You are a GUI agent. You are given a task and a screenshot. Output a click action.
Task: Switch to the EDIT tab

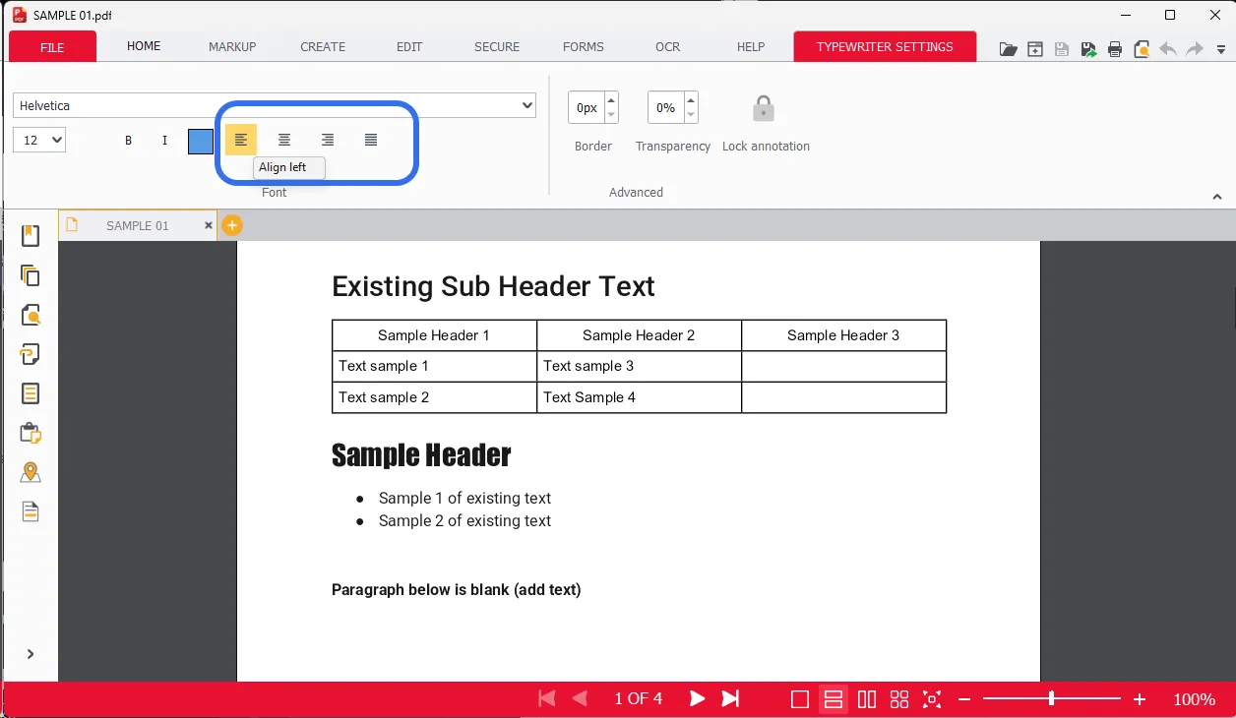click(x=409, y=46)
